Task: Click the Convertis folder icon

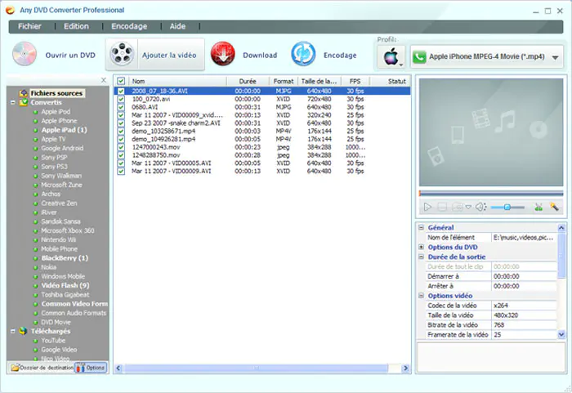Action: [24, 102]
